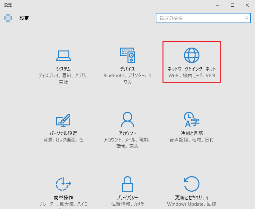The image size is (255, 209).
Task: Open the システム settings text label
Action: pos(63,69)
